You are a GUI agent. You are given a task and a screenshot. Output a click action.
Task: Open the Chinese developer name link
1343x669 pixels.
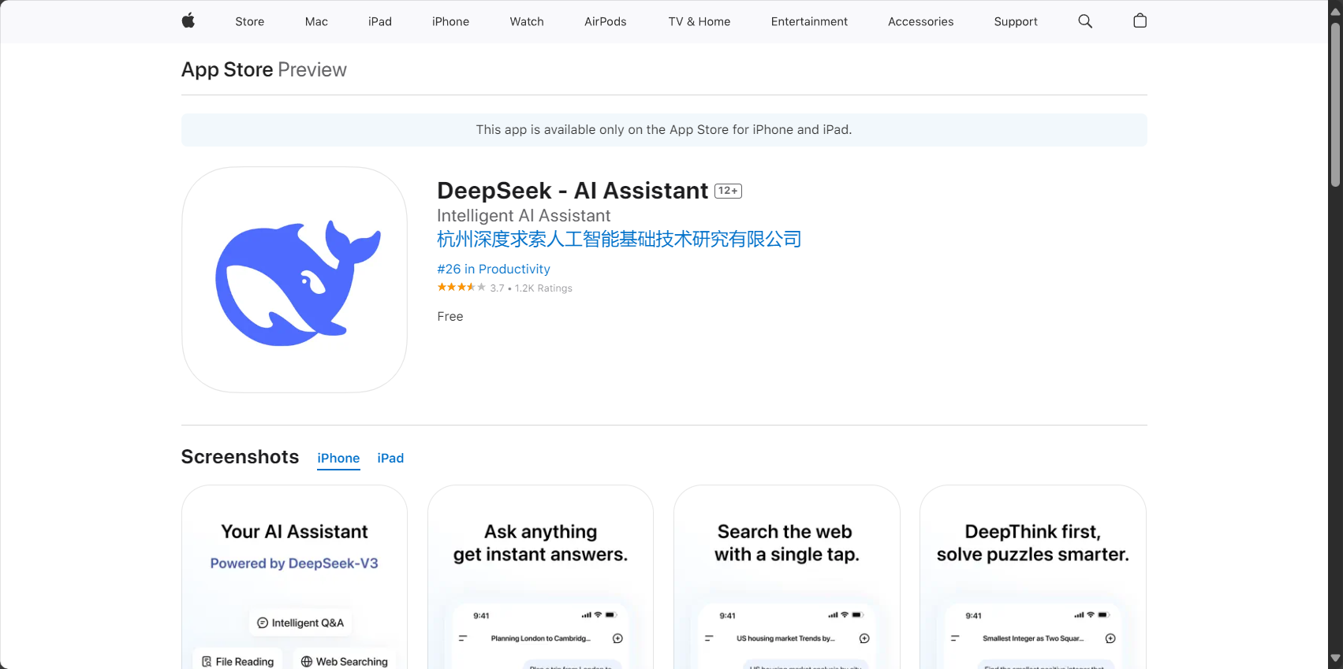point(619,239)
